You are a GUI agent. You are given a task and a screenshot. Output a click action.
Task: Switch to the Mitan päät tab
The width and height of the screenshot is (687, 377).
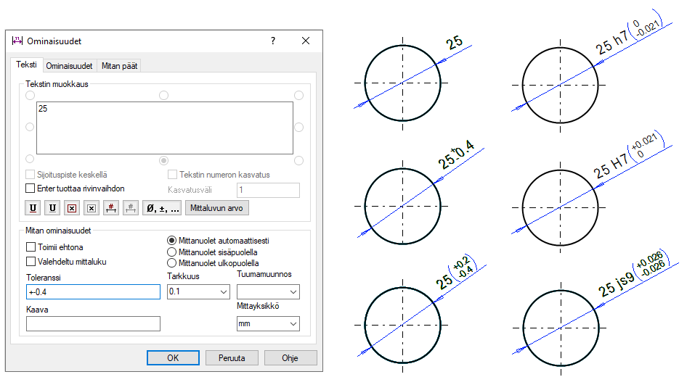118,66
